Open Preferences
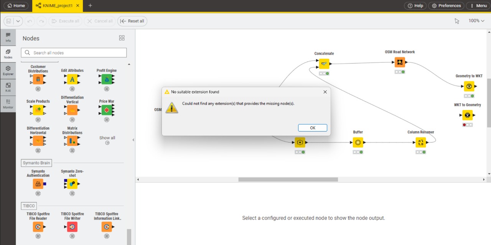The height and width of the screenshot is (245, 491). (446, 6)
